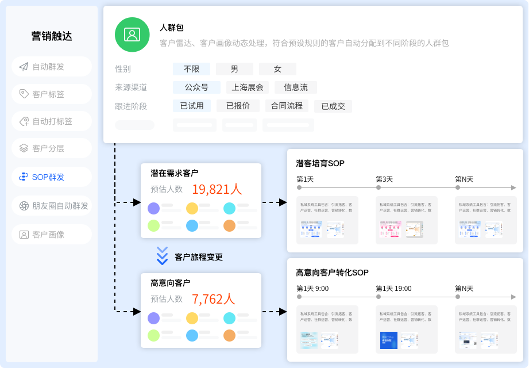Click the SOP群发 flow icon
The image size is (529, 368).
(x=24, y=177)
